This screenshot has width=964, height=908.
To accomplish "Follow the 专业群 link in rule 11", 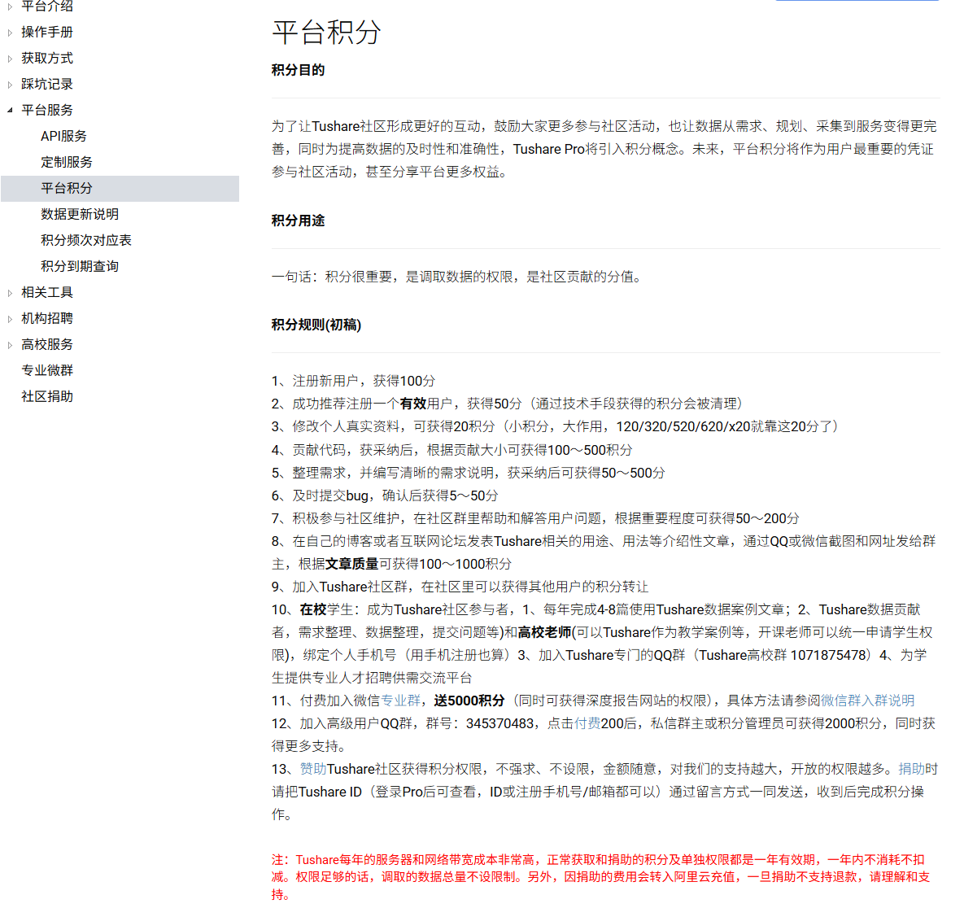I will click(x=400, y=701).
